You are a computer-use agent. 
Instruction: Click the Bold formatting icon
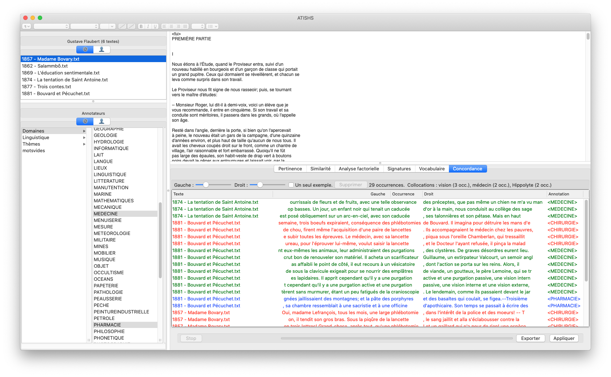141,27
